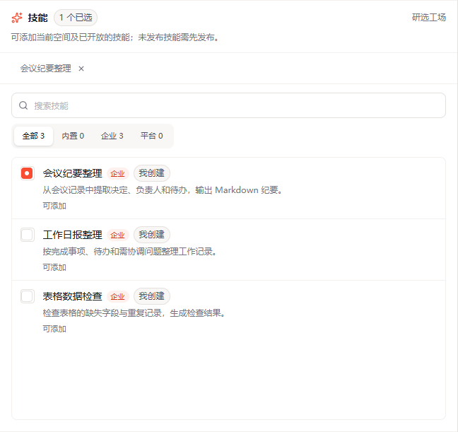Click the 表格数据检查 skill title
Viewport: 458px width, 432px height.
[72, 296]
